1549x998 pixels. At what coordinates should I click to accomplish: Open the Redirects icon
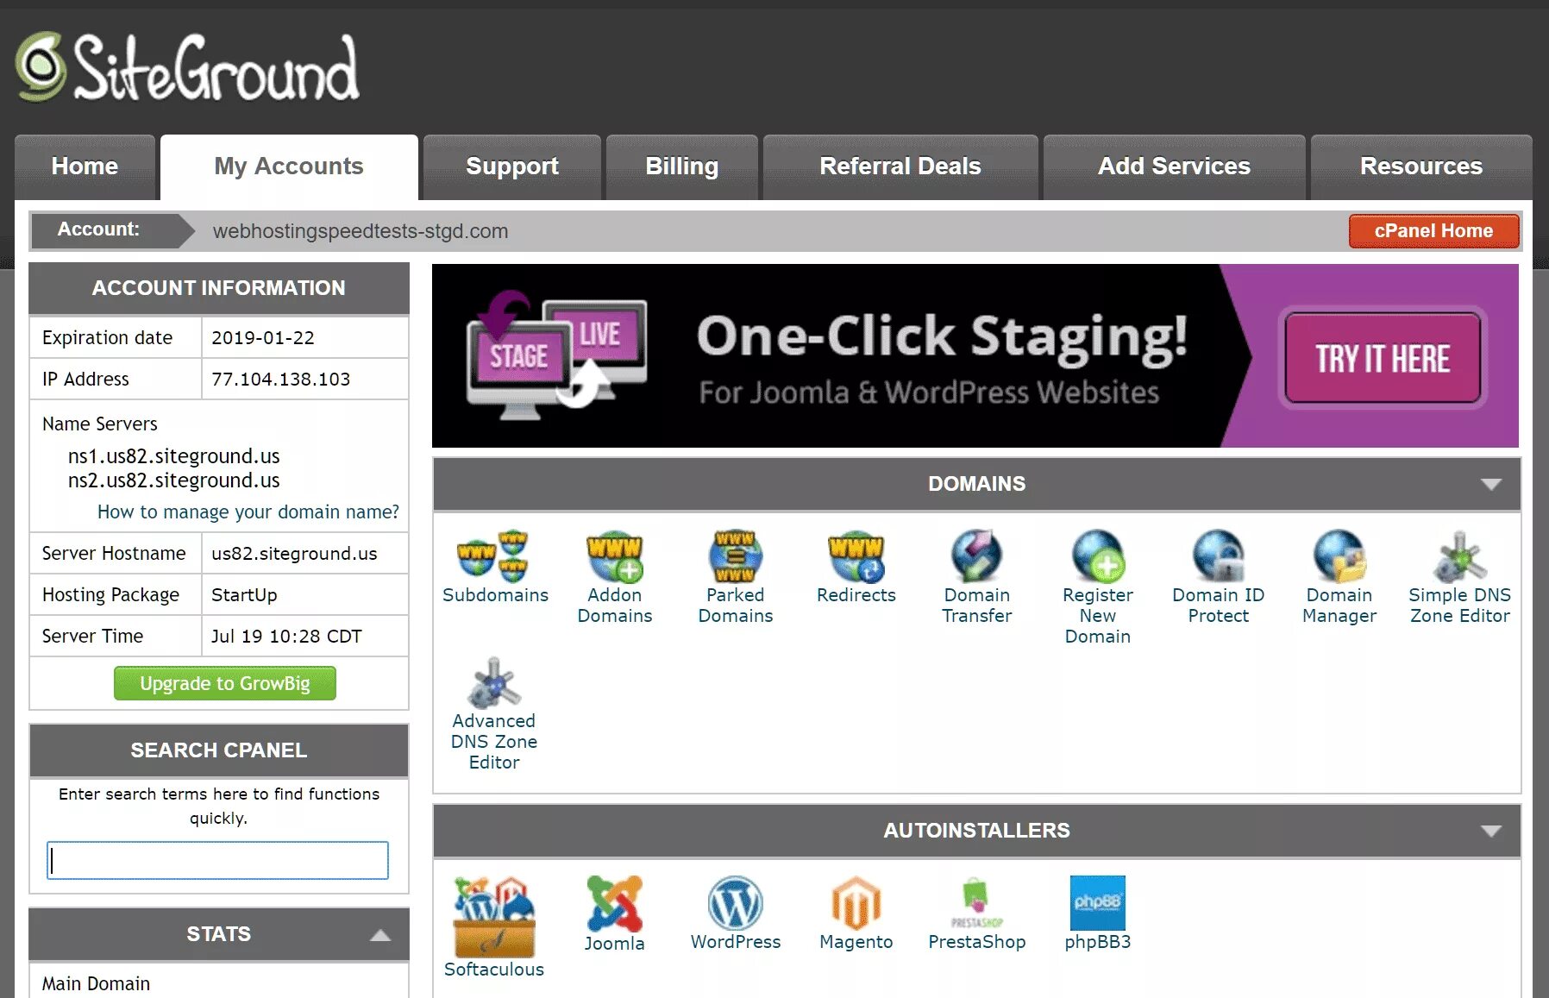[x=856, y=556]
